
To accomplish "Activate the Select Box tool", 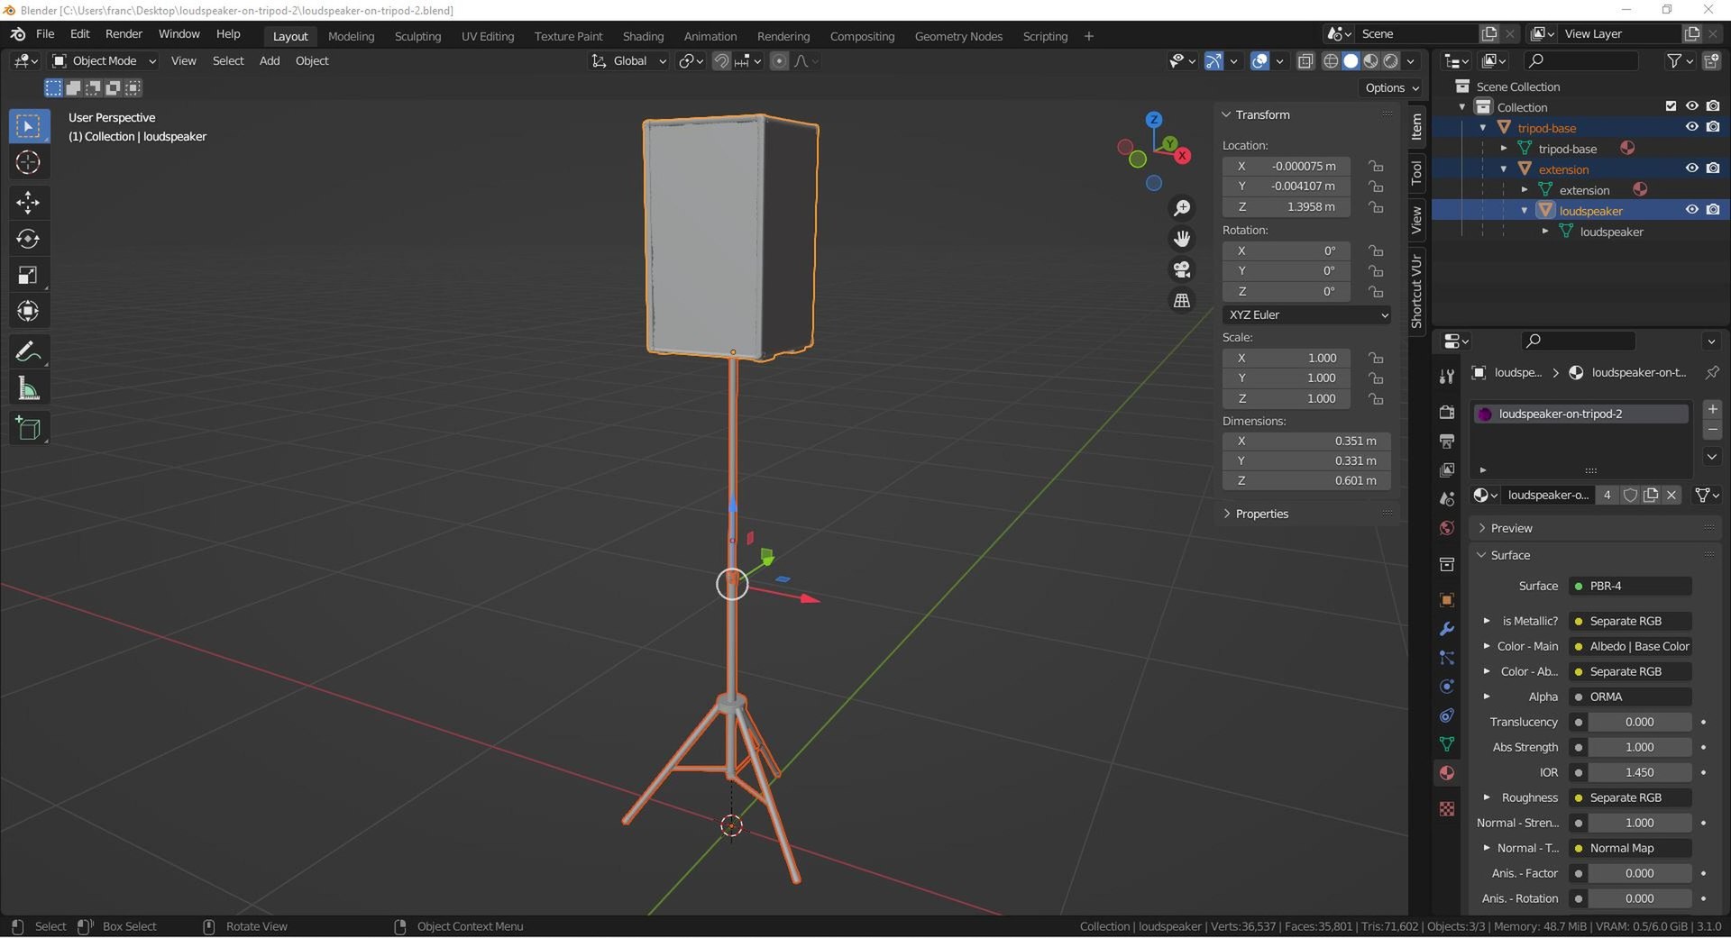I will pyautogui.click(x=28, y=126).
